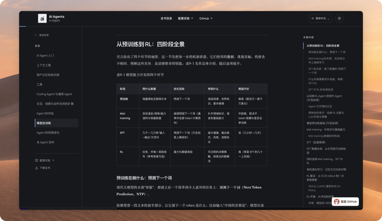The image size is (382, 221).
Task: Open the 全书目录 nav item
Action: pyautogui.click(x=166, y=18)
